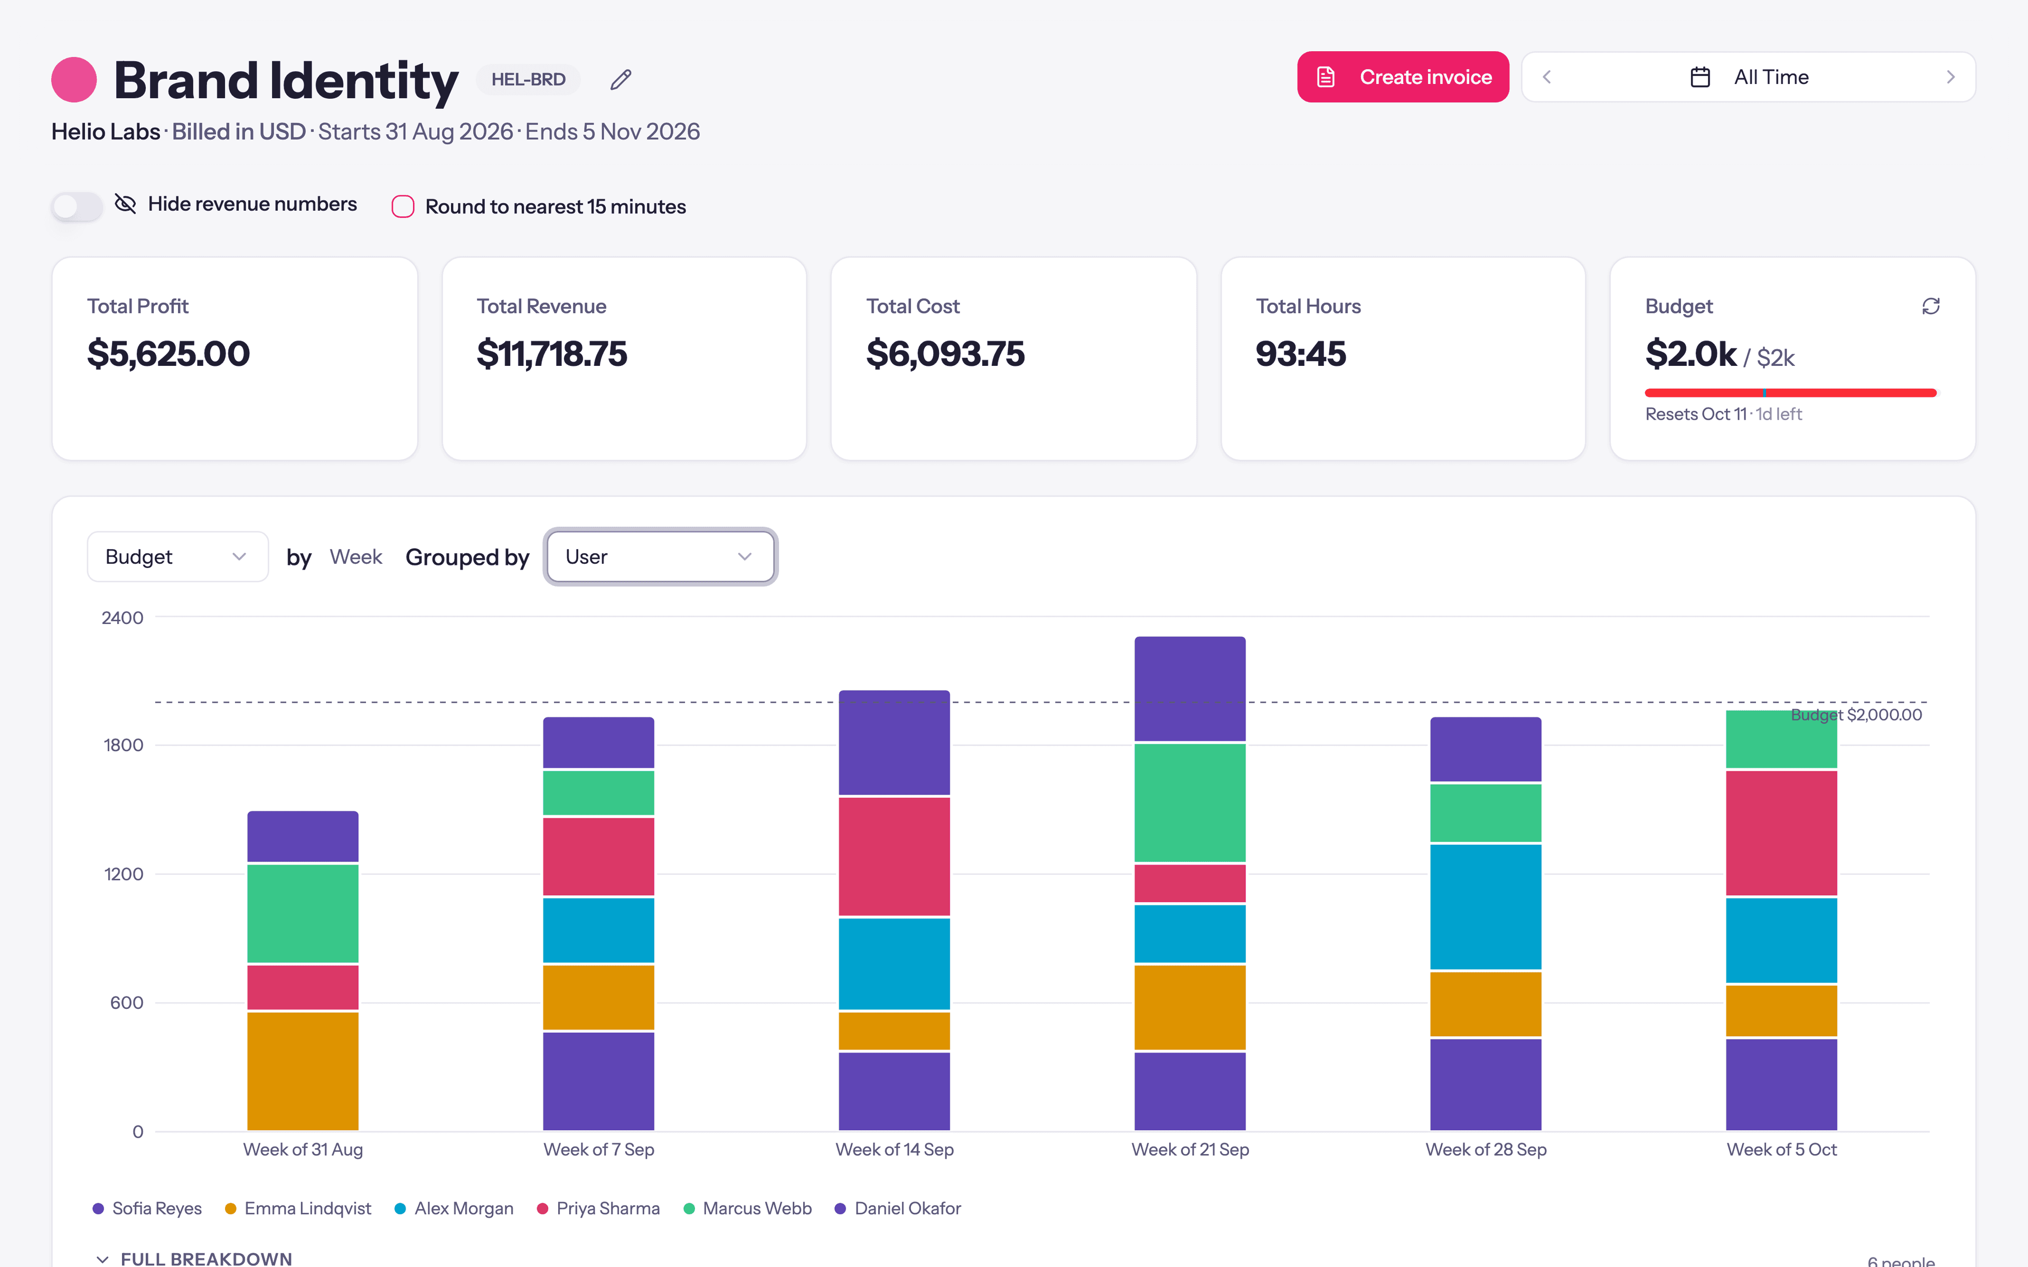Toggle the Hide revenue numbers switch

(x=77, y=206)
